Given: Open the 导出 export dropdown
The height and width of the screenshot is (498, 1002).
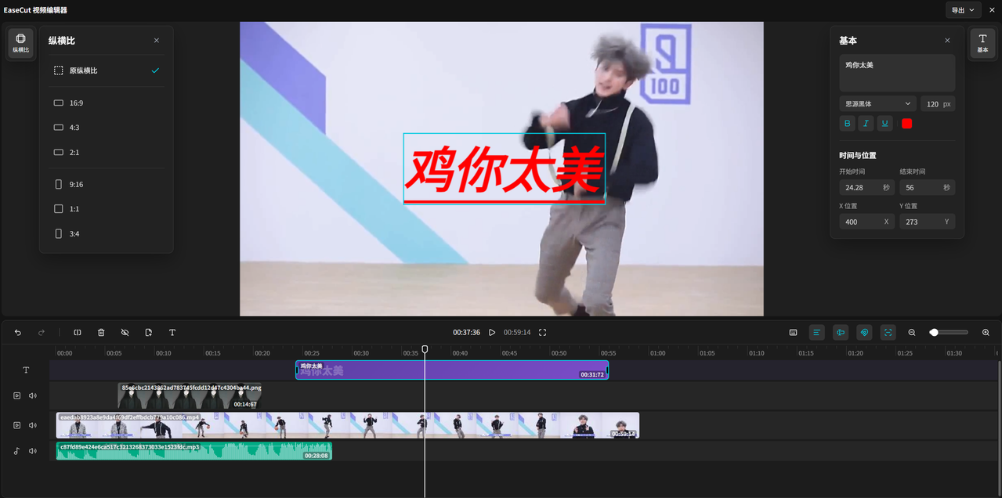Looking at the screenshot, I should pos(963,10).
